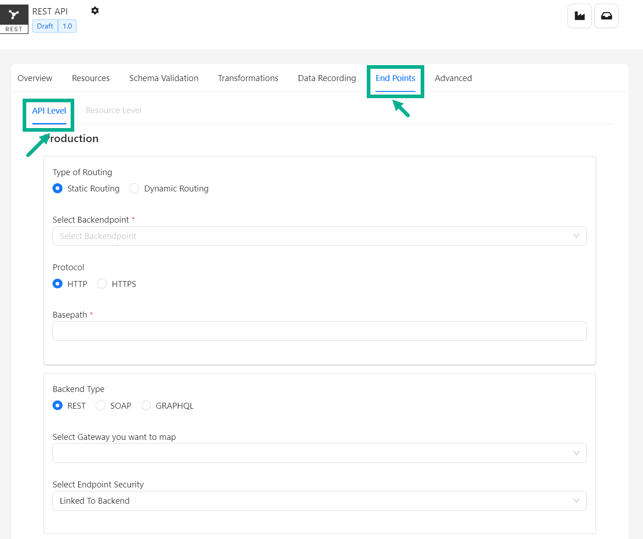Open the Advanced tab
The width and height of the screenshot is (643, 539).
pos(453,78)
